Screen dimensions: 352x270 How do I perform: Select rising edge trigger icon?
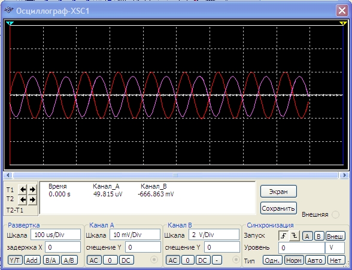coord(284,236)
